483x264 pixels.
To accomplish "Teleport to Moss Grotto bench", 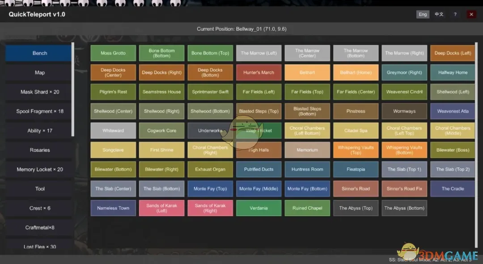I will pos(113,53).
